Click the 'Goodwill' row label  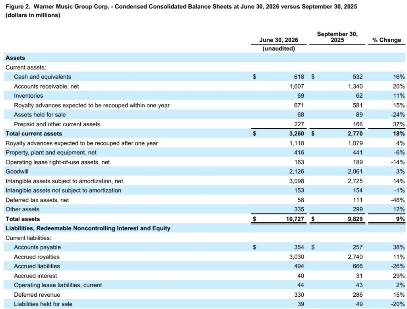(17, 172)
